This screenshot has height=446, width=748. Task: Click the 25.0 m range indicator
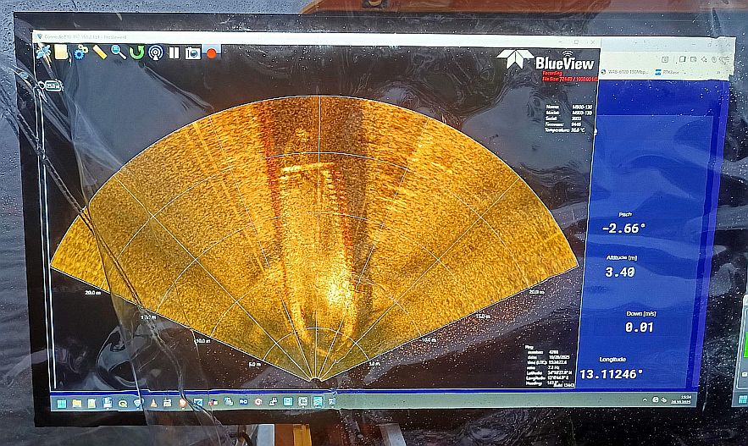(x=53, y=85)
